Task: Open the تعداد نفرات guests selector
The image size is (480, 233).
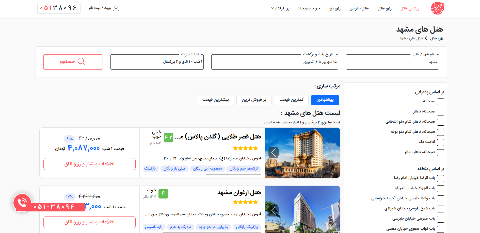Action: pyautogui.click(x=157, y=62)
